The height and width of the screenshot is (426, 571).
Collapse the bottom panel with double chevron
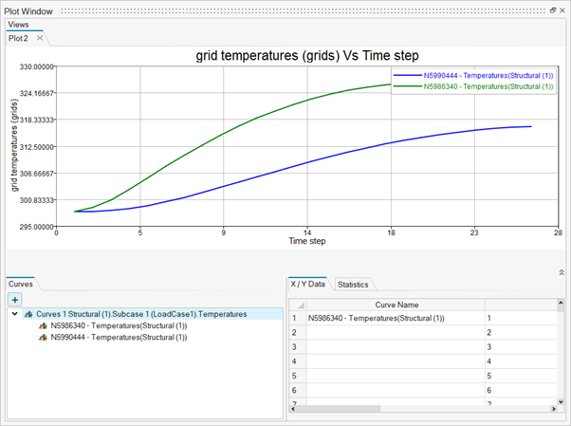coord(561,272)
